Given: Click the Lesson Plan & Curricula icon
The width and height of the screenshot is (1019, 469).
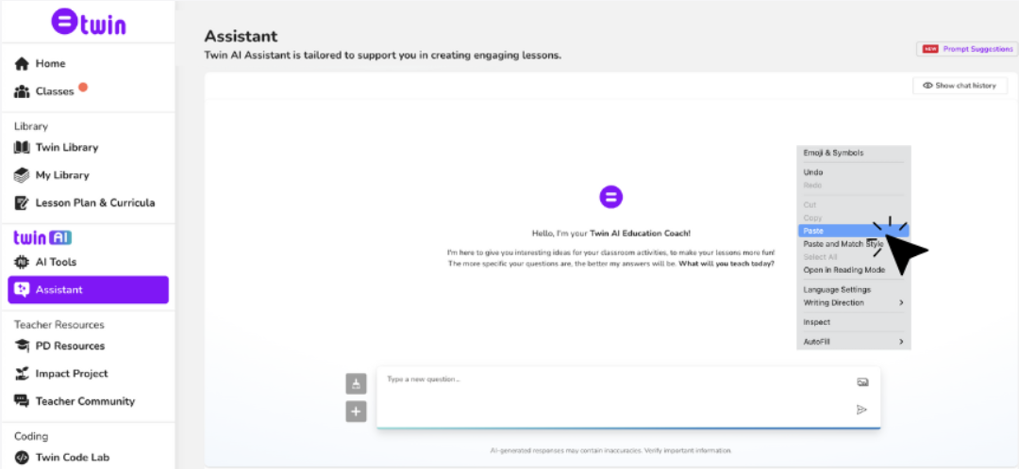Looking at the screenshot, I should (22, 202).
